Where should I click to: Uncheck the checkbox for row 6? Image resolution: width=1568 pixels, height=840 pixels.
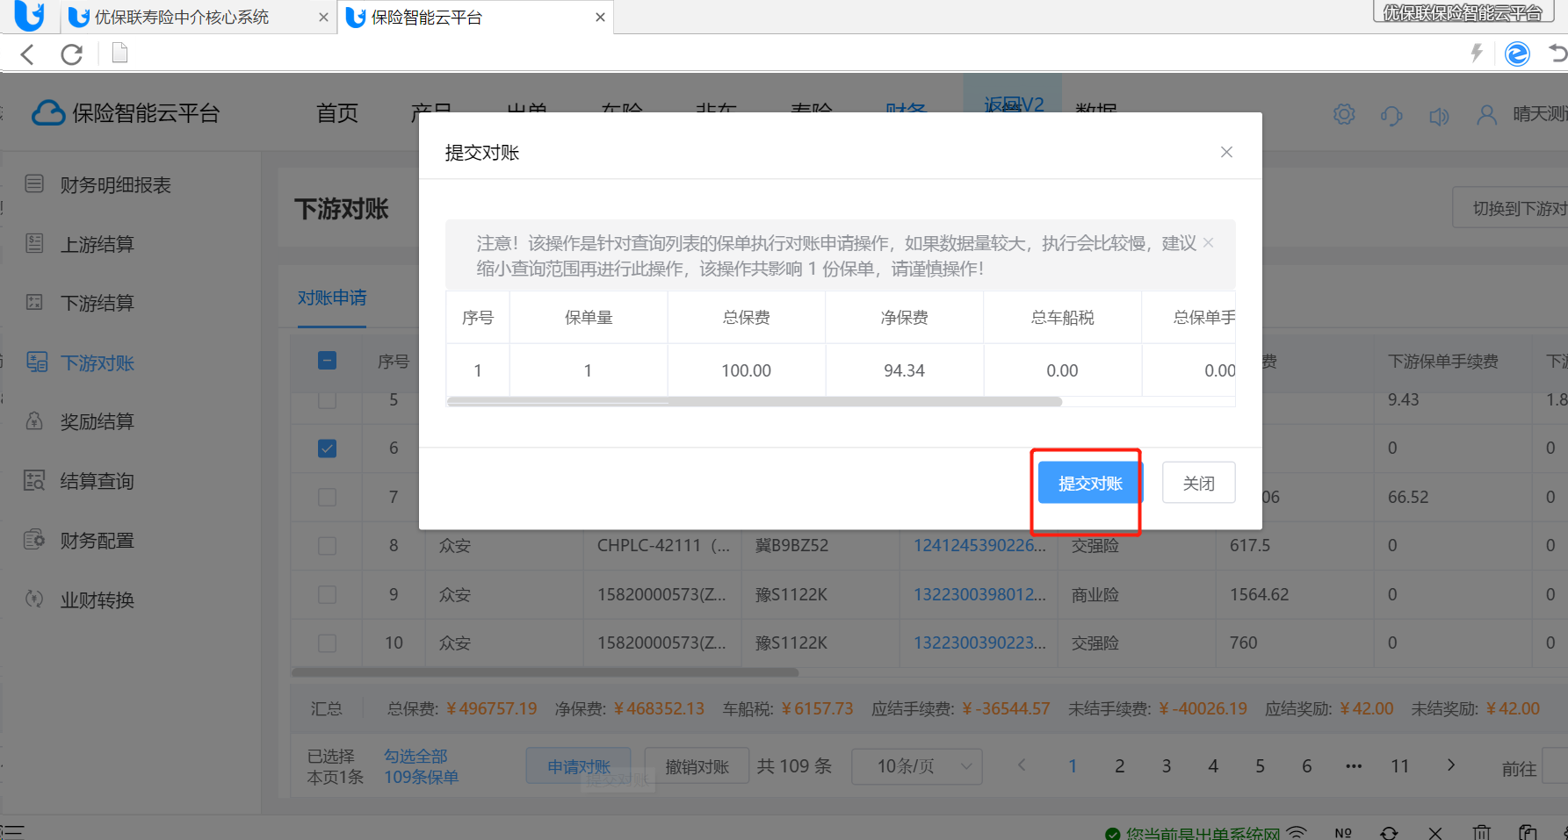(x=327, y=449)
